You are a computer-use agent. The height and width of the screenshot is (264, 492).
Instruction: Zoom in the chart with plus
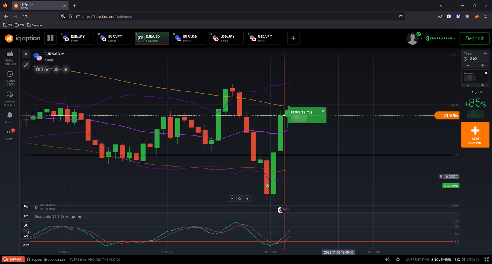tap(247, 198)
